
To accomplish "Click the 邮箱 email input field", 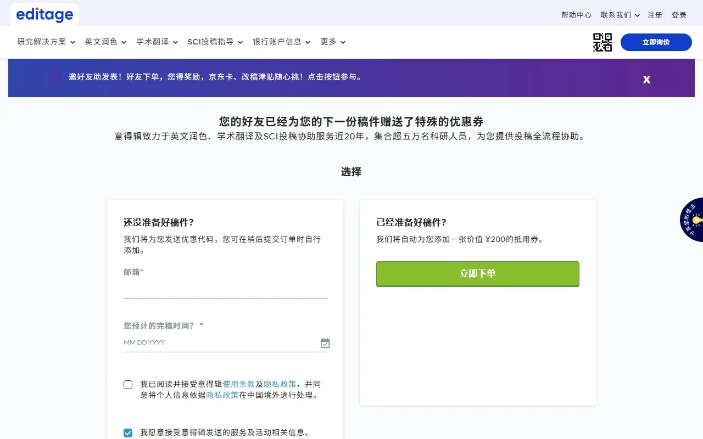I will 225,291.
